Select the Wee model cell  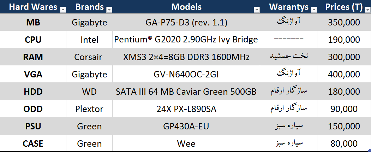point(186,144)
